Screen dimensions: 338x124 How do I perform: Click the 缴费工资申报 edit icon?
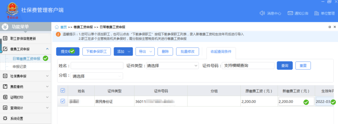[5, 49]
